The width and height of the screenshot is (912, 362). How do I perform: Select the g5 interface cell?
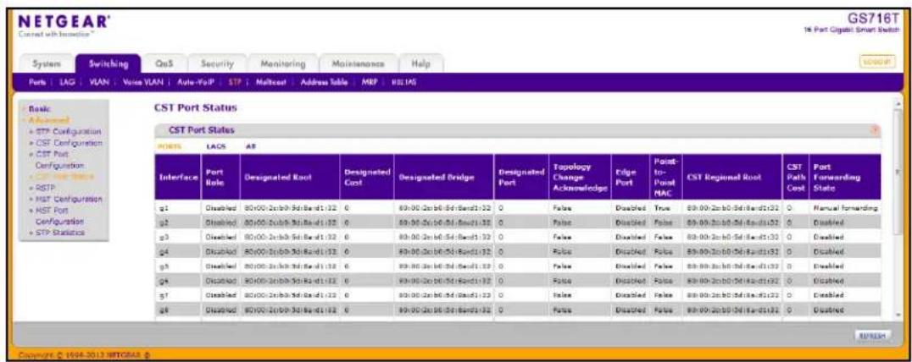pos(179,267)
